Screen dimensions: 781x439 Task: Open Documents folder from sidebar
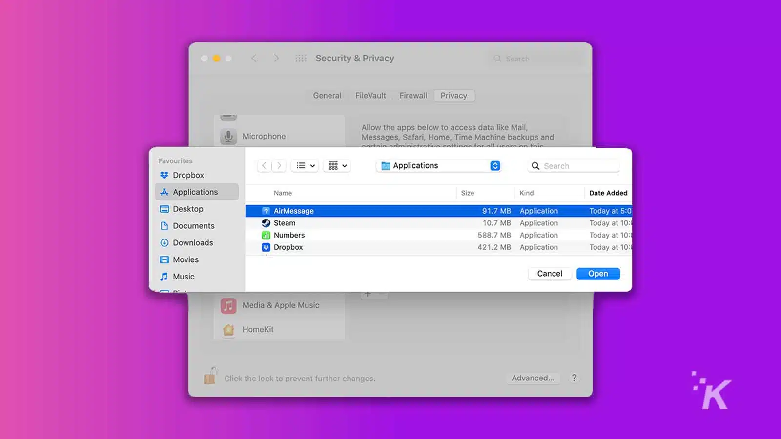coord(193,226)
